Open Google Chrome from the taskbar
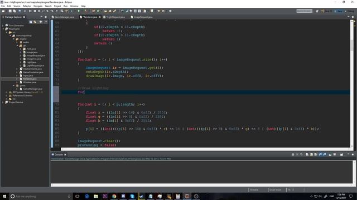Image resolution: width=357 pixels, height=200 pixels. 114,196
